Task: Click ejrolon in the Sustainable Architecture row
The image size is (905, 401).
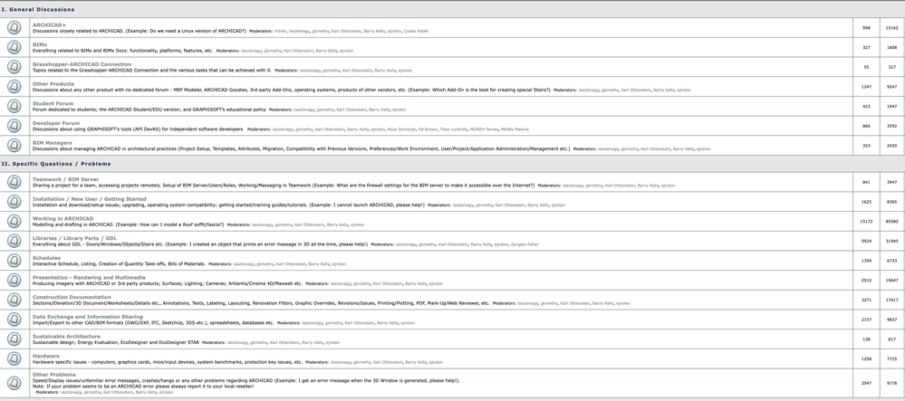Action: [x=332, y=343]
